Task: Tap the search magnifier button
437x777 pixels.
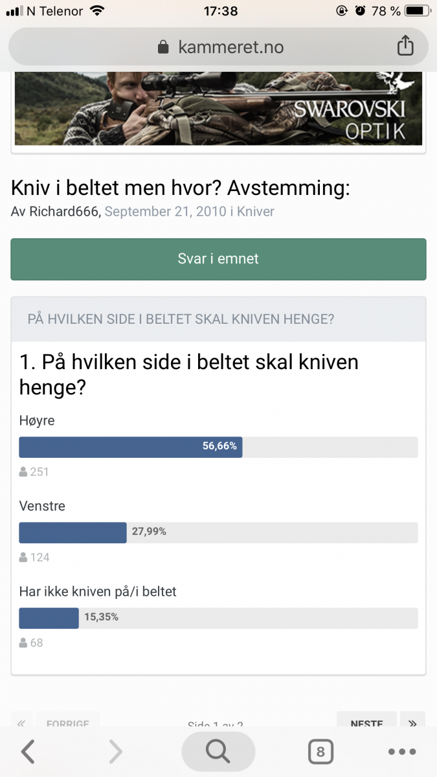Action: pyautogui.click(x=218, y=752)
